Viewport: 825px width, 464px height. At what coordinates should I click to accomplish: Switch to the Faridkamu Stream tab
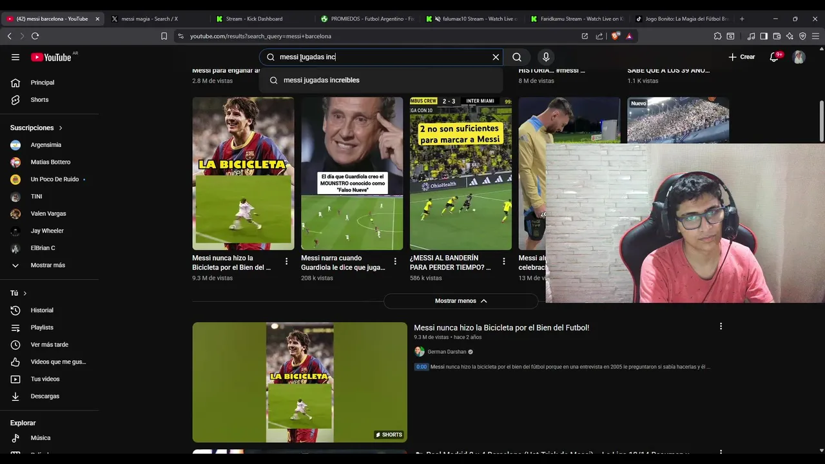(578, 19)
